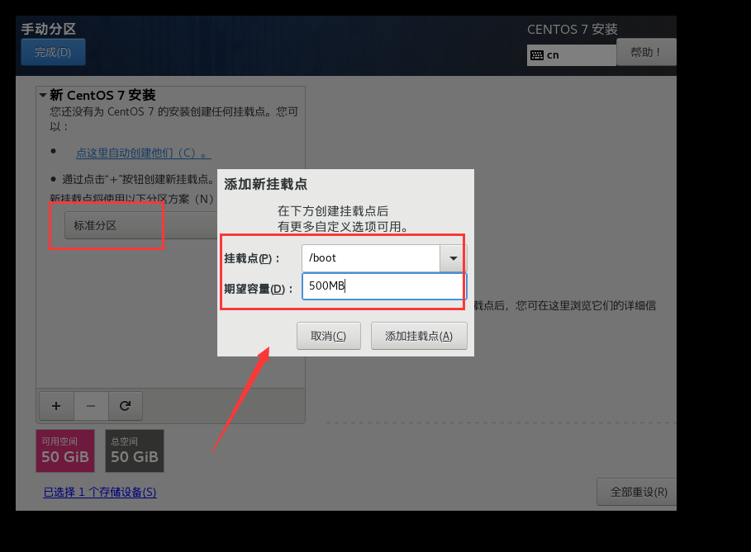751x552 pixels.
Task: Click the 总空间 50 GiB indicator
Action: (x=134, y=451)
